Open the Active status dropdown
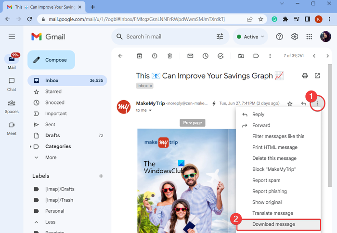The image size is (337, 233). (250, 37)
